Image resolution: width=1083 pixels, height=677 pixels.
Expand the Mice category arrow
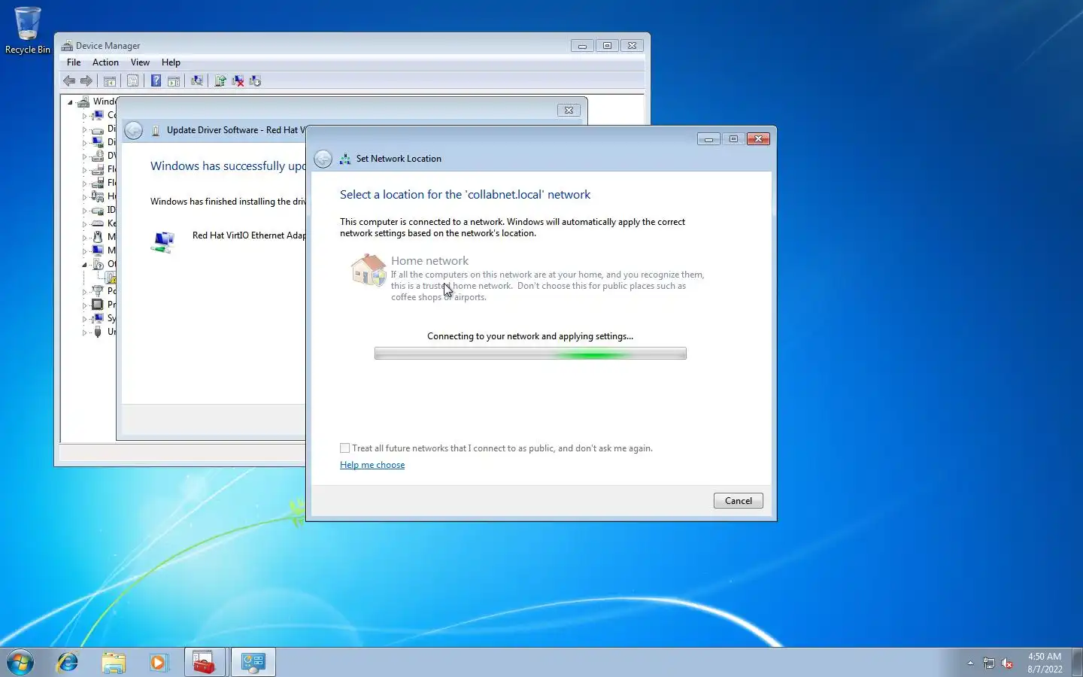84,238
